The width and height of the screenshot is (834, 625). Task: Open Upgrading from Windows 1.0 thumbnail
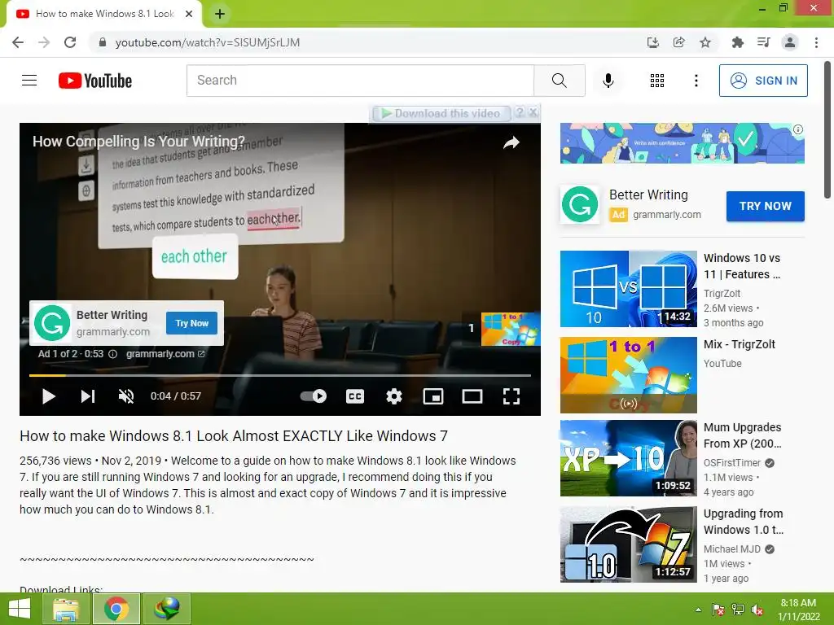(628, 544)
